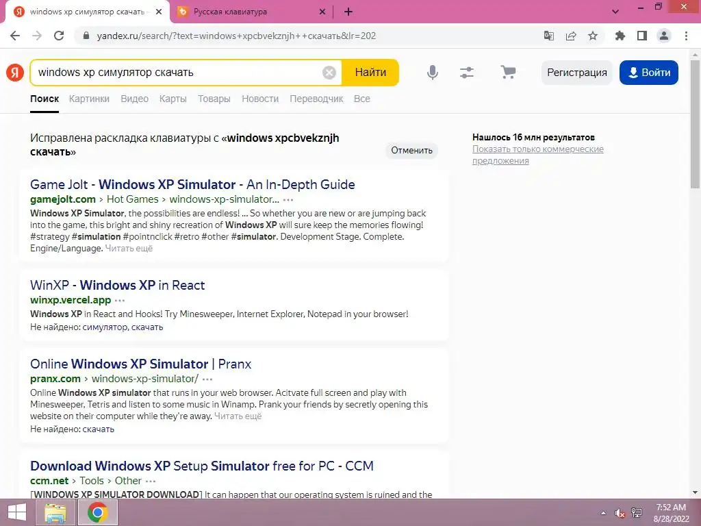Image resolution: width=701 pixels, height=526 pixels.
Task: Bookmark this page with the star icon
Action: (x=593, y=36)
